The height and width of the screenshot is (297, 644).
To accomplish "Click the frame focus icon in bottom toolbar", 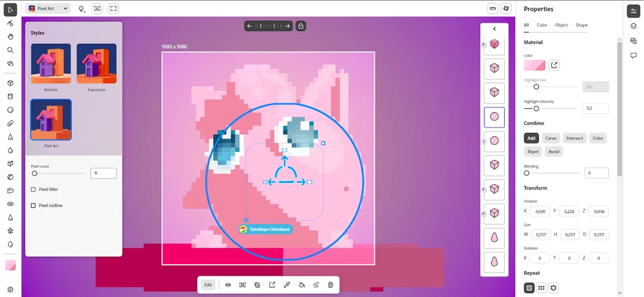I will pos(242,285).
